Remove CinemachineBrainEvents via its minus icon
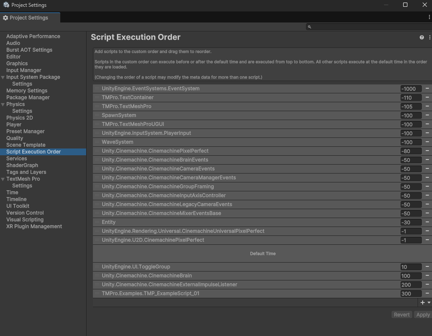Screen dimensions: 432x336 pyautogui.click(x=427, y=160)
